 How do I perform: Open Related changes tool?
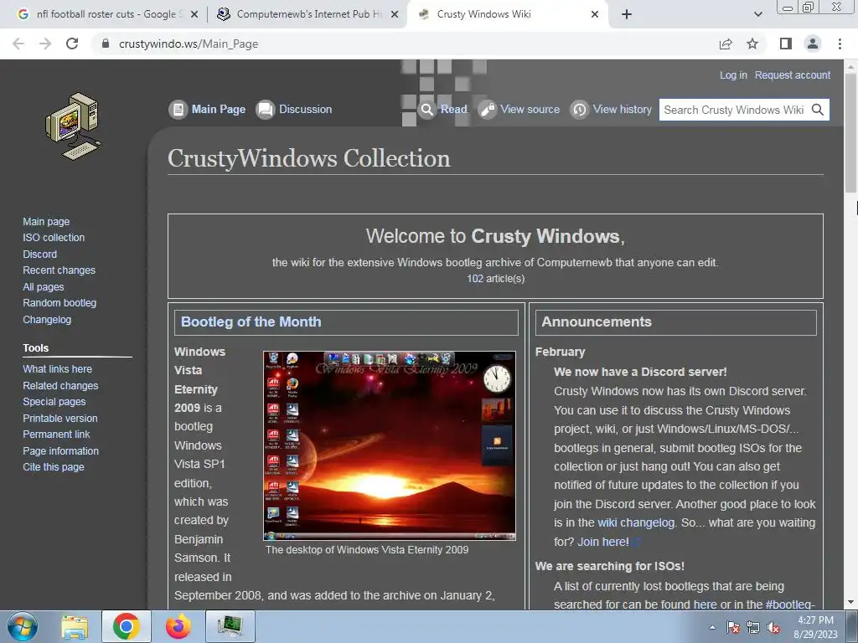tap(60, 385)
